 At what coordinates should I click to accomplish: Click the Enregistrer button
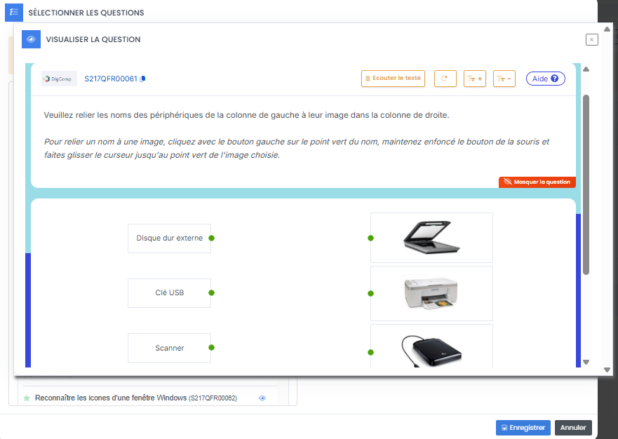point(523,428)
